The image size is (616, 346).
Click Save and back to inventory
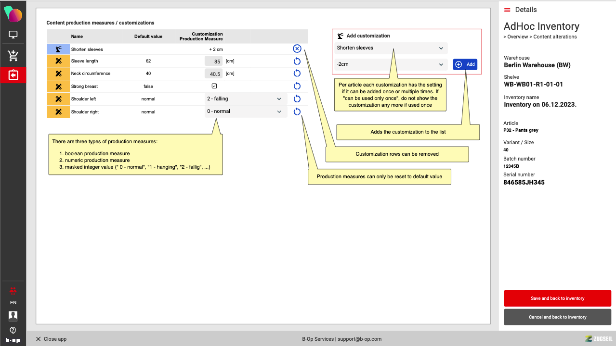(x=557, y=298)
